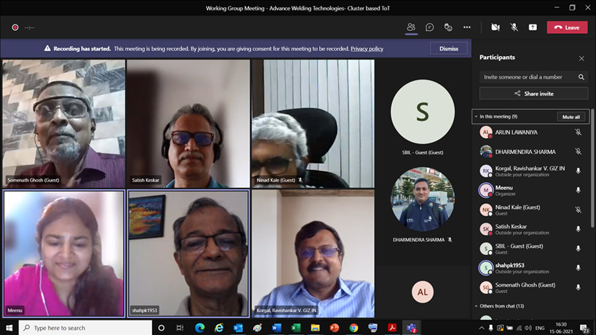Unmute the microphone in the toolbar
Viewport: 596px width, 335px height.
(514, 27)
